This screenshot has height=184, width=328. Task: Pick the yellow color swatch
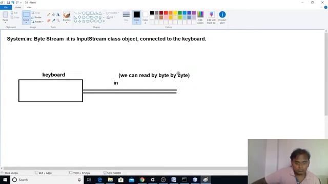pos(175,13)
